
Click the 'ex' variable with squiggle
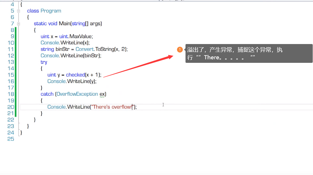coord(102,94)
